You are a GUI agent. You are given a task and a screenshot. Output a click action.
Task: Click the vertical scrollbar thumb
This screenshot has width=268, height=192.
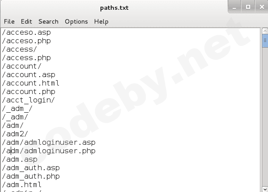point(264,41)
